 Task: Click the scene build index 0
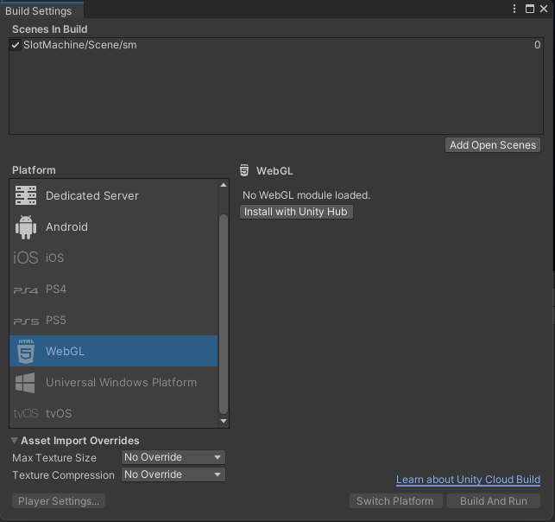[x=537, y=45]
